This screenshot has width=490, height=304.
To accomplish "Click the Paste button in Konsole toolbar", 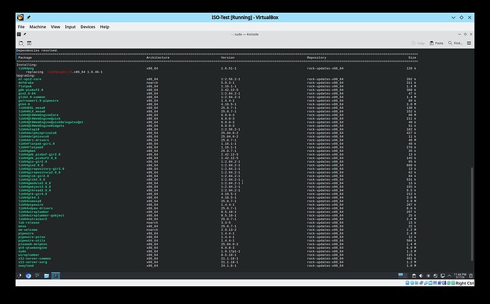I will click(436, 43).
